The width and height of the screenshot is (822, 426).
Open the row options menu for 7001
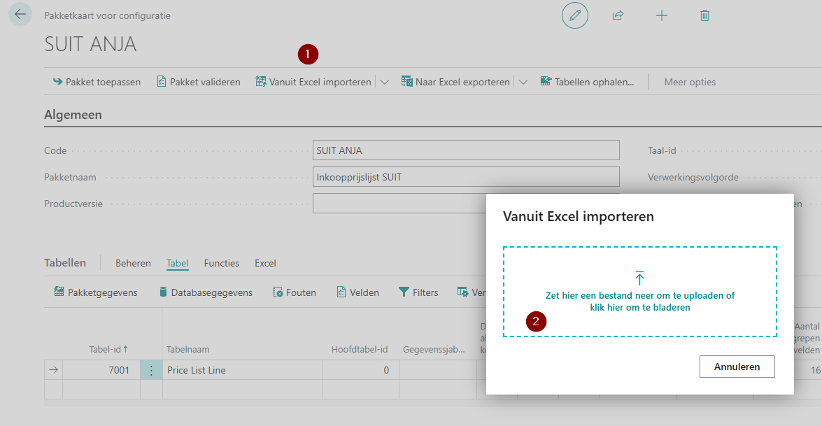[151, 370]
